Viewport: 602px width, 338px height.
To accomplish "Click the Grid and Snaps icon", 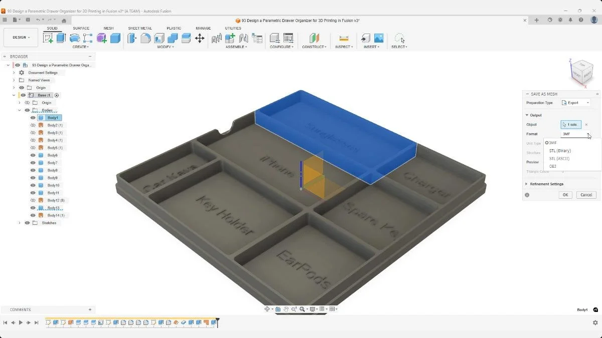I will (322, 309).
